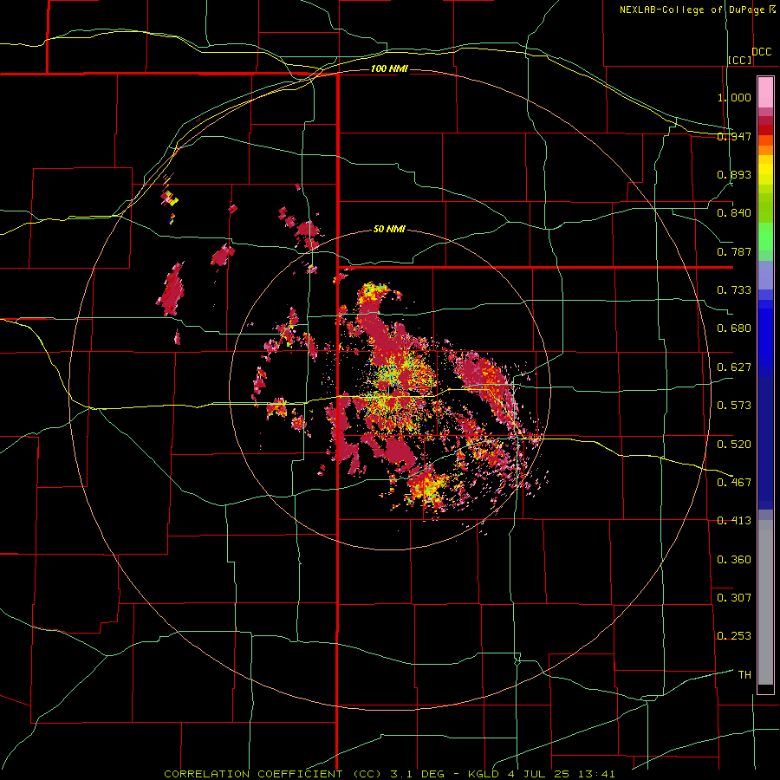
Task: Click the 0.840 value on the color scale
Action: pos(734,213)
